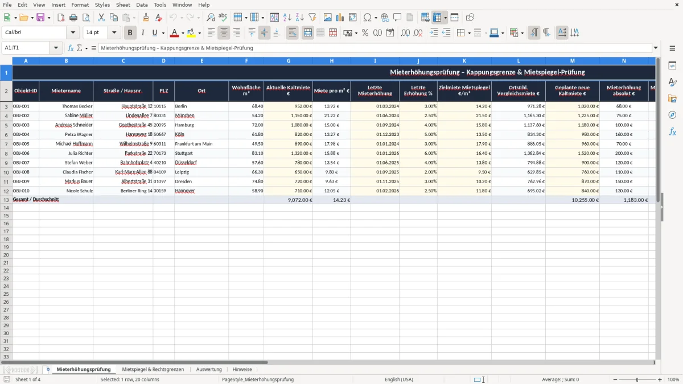Image resolution: width=683 pixels, height=384 pixels.
Task: Click the Print icon
Action: point(73,18)
